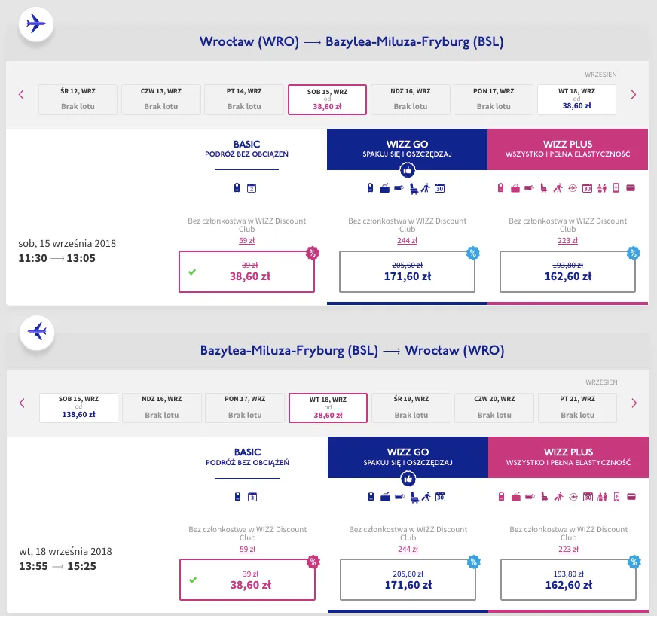Click the calendar 30 icon in outbound WIZZ GO

click(440, 188)
